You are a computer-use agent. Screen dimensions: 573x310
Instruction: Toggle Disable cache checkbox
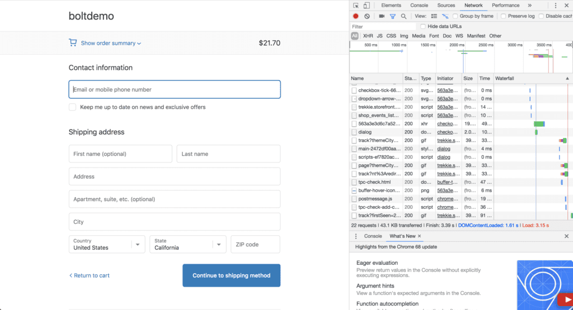coord(541,16)
